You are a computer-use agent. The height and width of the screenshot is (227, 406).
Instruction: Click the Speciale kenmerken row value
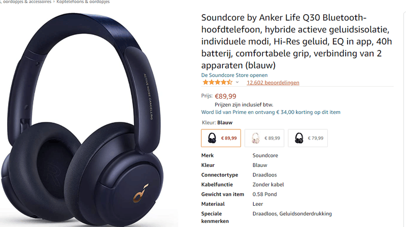tap(292, 214)
